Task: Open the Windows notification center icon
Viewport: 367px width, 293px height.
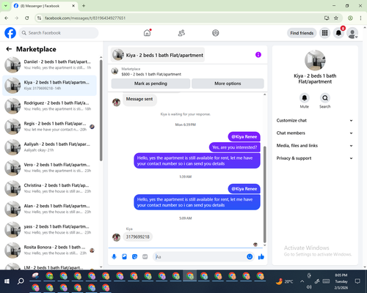Action: 357,281
